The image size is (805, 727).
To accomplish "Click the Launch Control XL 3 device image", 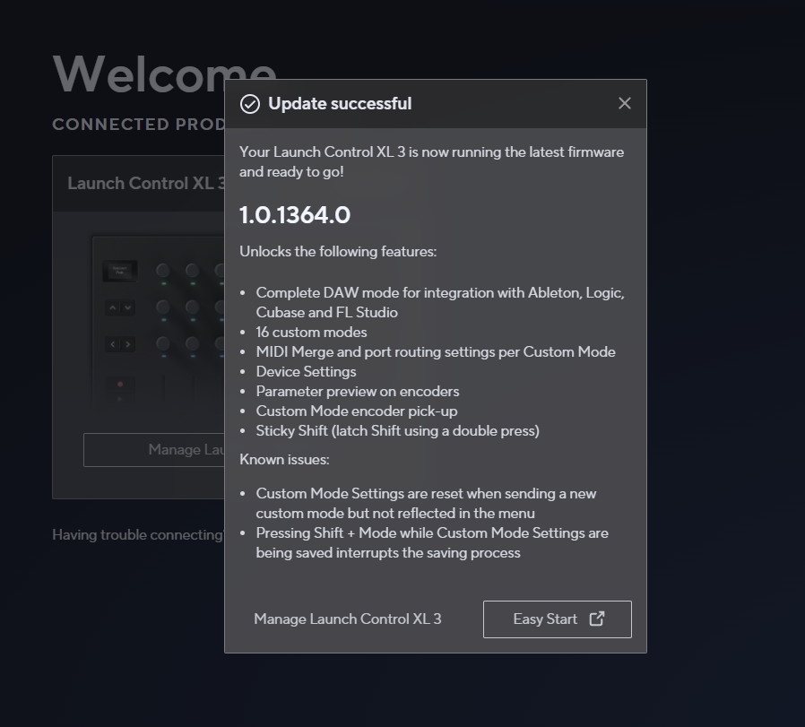I will tap(159, 321).
